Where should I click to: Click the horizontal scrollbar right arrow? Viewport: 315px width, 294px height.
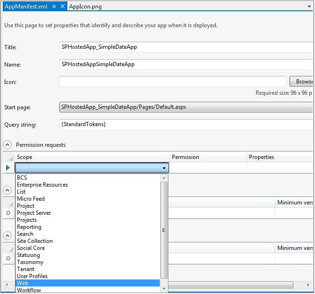308,285
